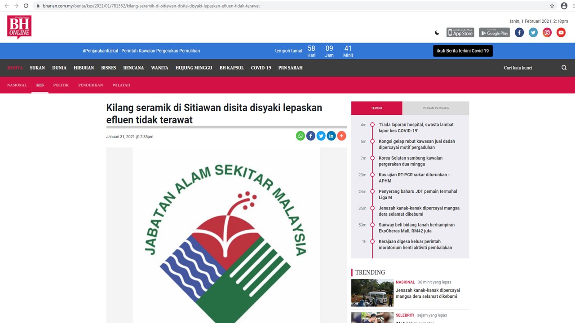Open browser profile avatar icon
Viewport: 575px width, 323px height.
point(564,6)
